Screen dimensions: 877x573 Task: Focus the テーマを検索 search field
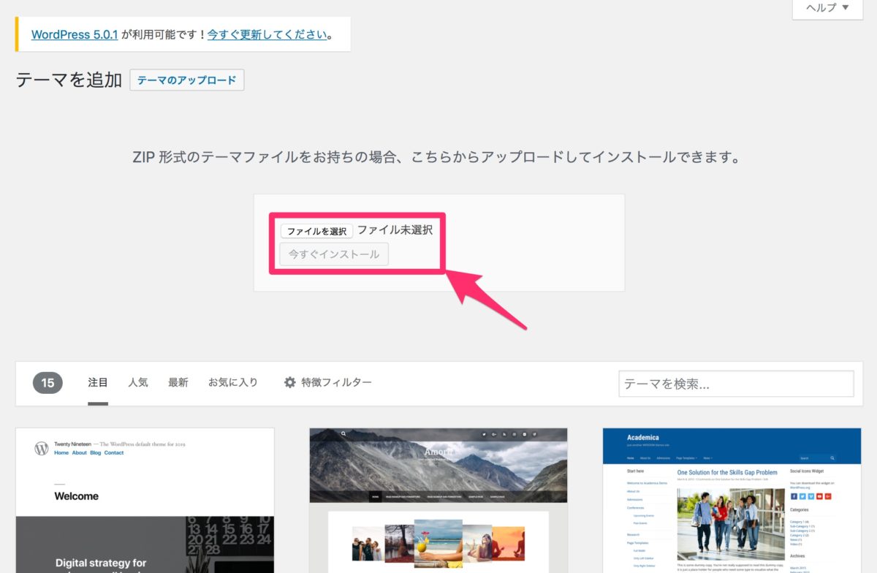click(x=736, y=384)
